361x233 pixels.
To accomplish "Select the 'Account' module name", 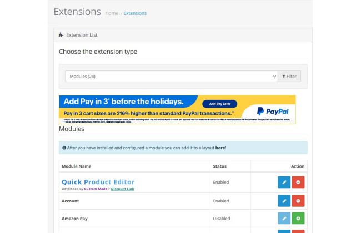I will click(x=70, y=201).
